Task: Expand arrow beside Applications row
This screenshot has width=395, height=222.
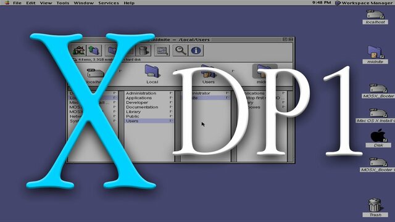Action: pyautogui.click(x=171, y=97)
